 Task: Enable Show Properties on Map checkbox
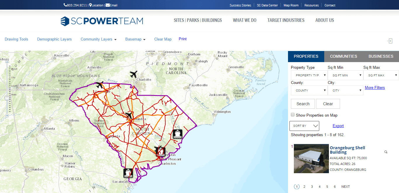(293, 115)
